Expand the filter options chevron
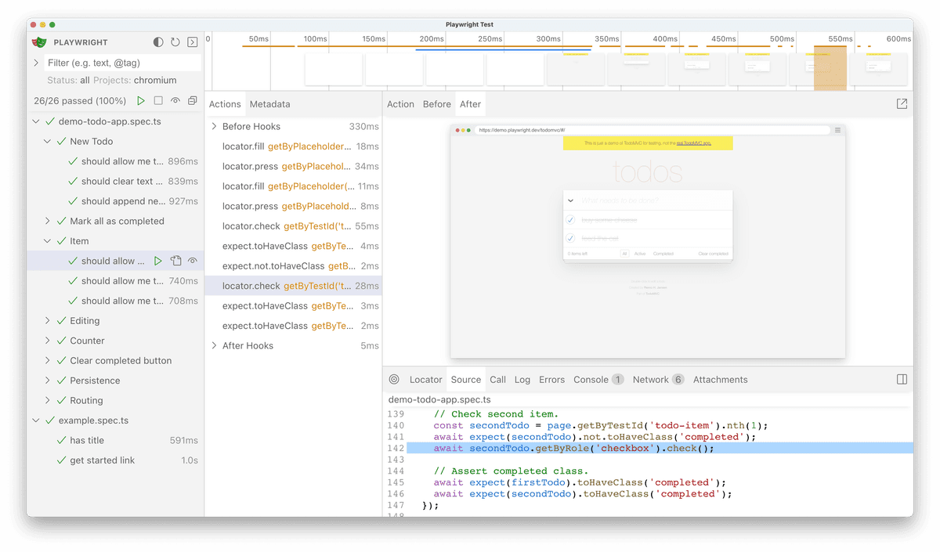 click(36, 63)
